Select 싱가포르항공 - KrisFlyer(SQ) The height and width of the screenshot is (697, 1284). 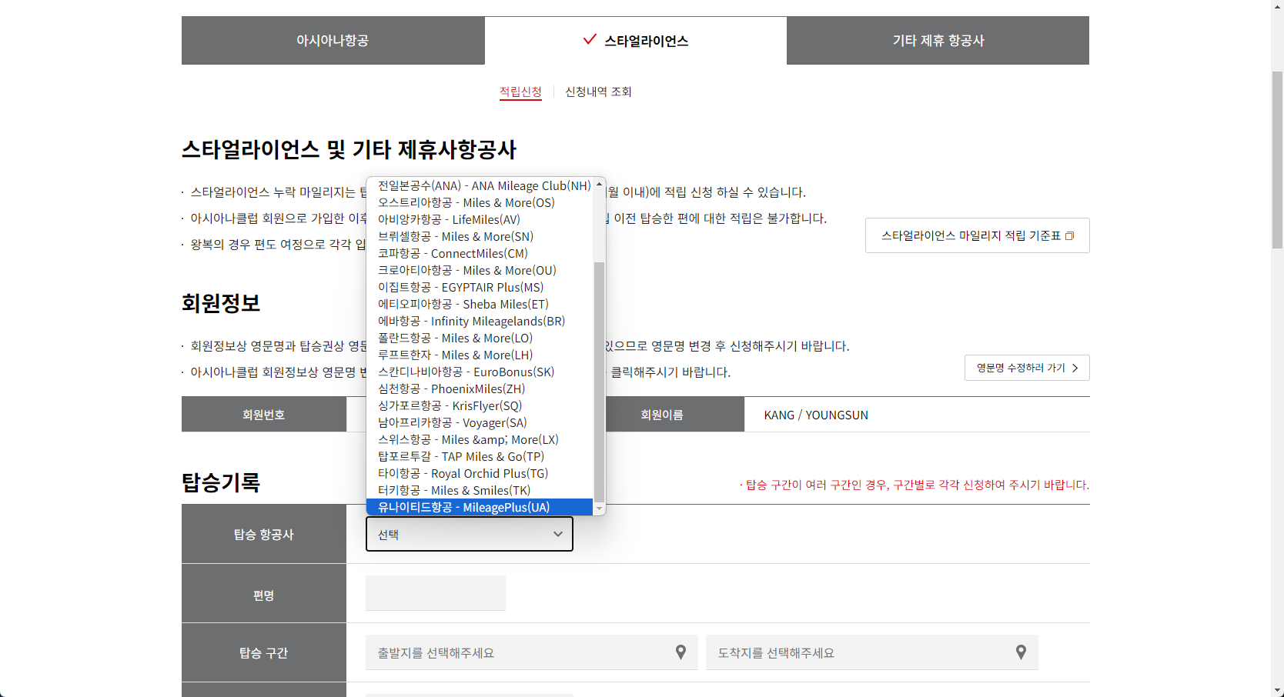click(x=480, y=405)
